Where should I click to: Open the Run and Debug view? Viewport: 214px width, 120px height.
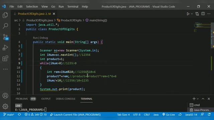(x=5, y=48)
